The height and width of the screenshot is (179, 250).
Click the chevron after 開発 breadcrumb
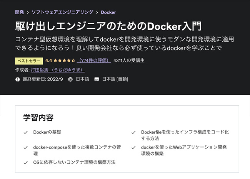coord(27,12)
